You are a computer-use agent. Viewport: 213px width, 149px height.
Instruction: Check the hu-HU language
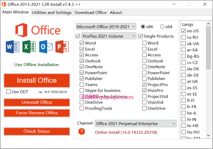click(x=184, y=132)
